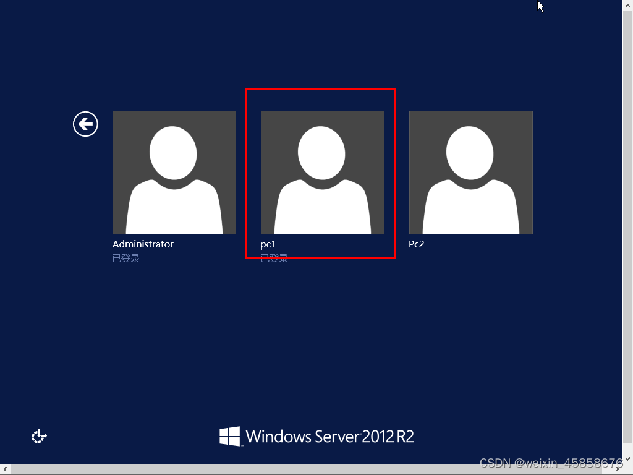The width and height of the screenshot is (633, 475).
Task: Click the 已登录 status under Administrator
Action: click(126, 259)
